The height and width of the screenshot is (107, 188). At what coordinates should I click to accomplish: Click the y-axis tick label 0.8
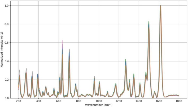[7, 24]
